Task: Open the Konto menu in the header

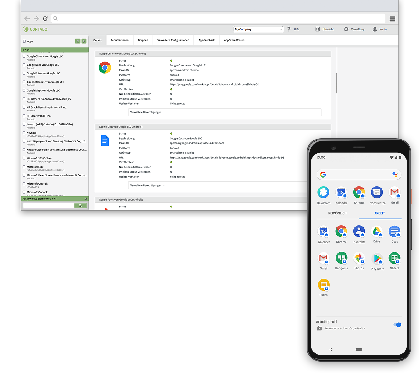Action: pos(379,29)
